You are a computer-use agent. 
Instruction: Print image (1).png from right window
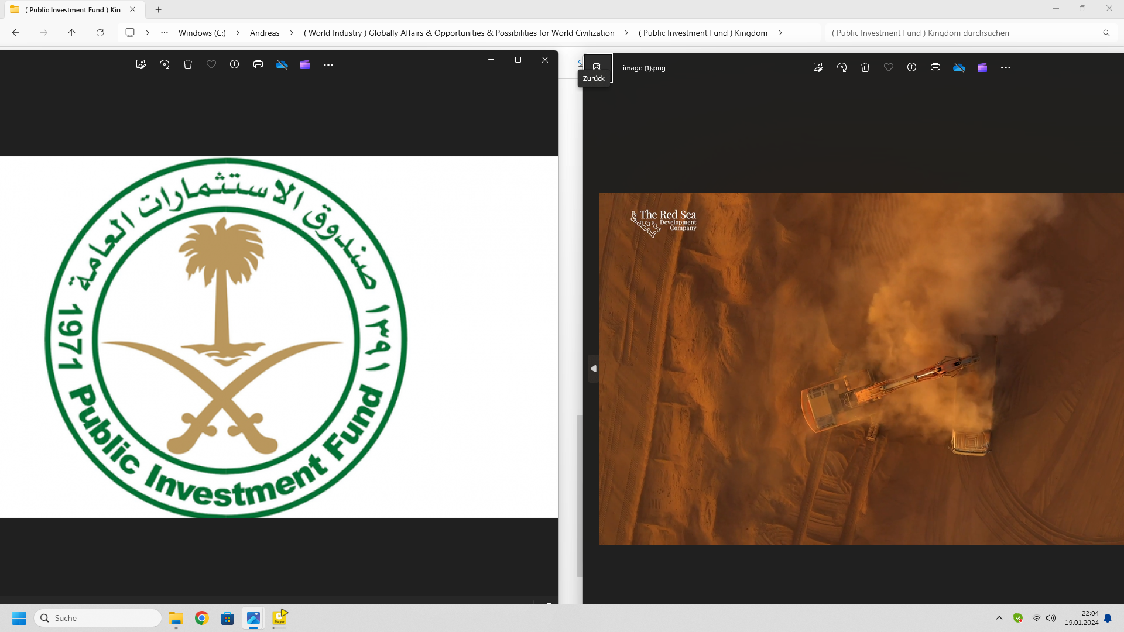click(935, 67)
